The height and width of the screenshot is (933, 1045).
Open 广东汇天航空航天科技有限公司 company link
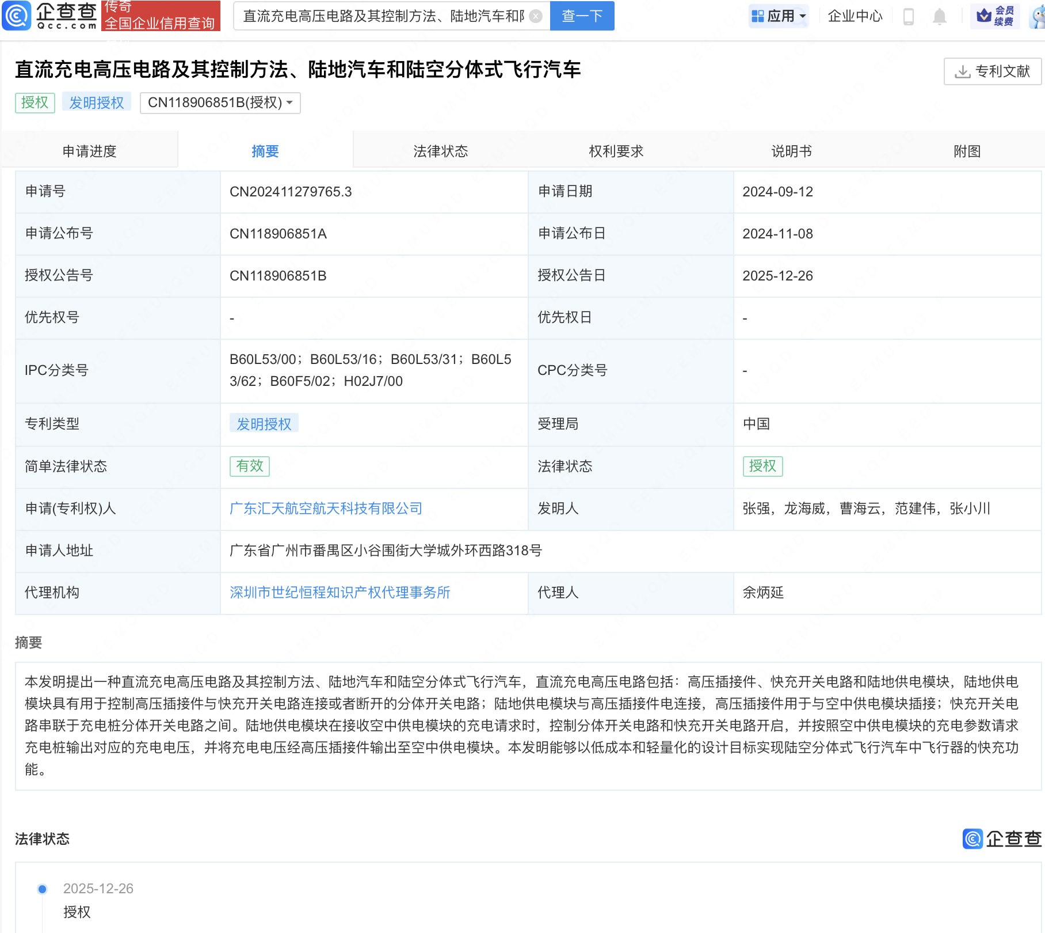pos(326,509)
